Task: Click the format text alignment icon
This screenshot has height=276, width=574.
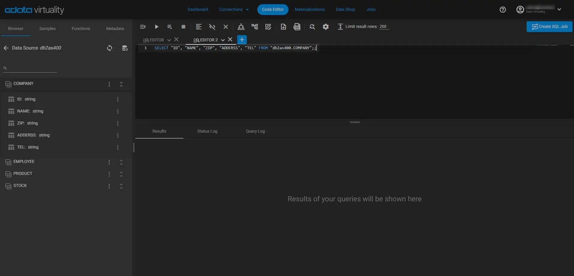Action: tap(198, 27)
